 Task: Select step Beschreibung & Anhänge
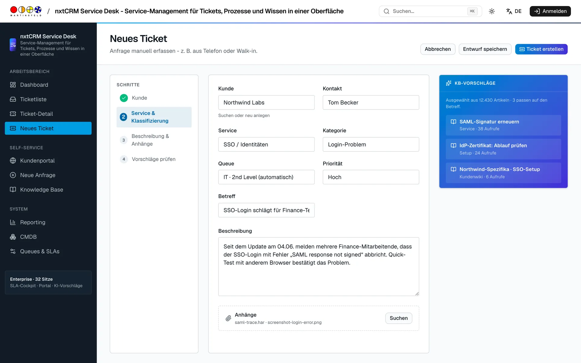(154, 140)
